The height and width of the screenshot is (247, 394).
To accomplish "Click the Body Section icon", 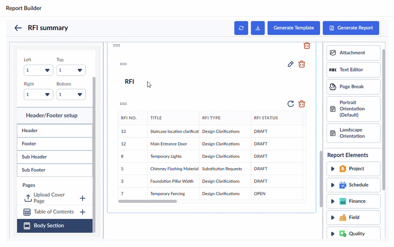I will [27, 226].
